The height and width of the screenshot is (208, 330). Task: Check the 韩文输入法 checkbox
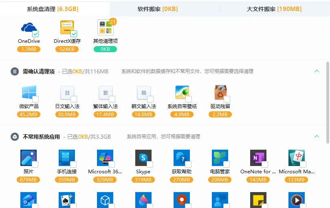(x=150, y=99)
